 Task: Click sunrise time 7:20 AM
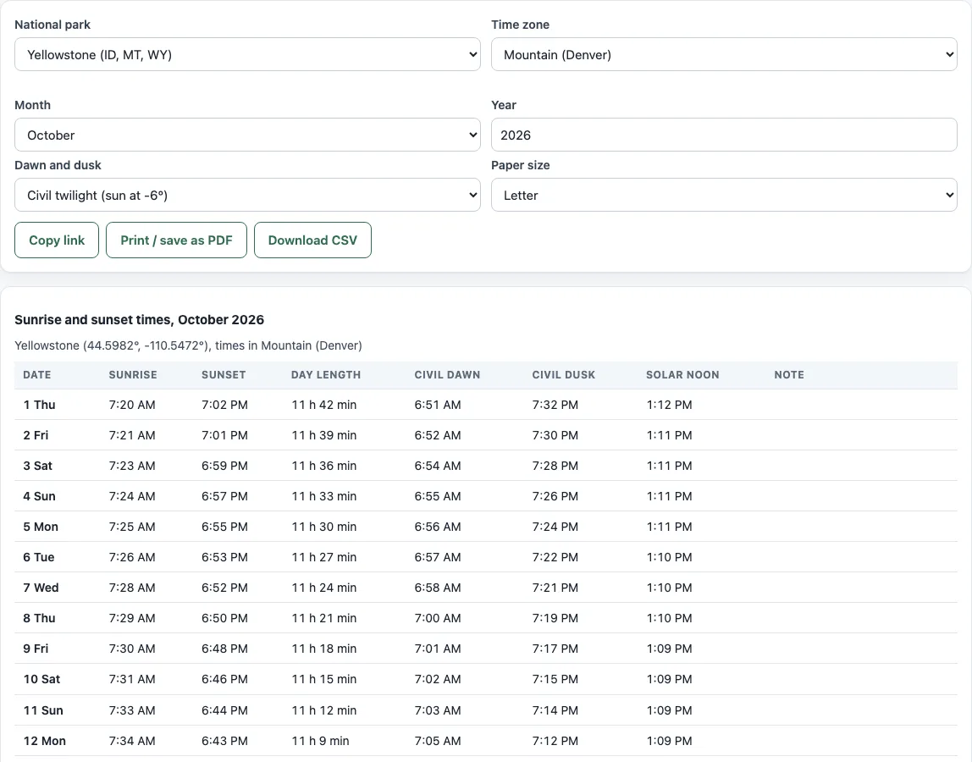(132, 405)
